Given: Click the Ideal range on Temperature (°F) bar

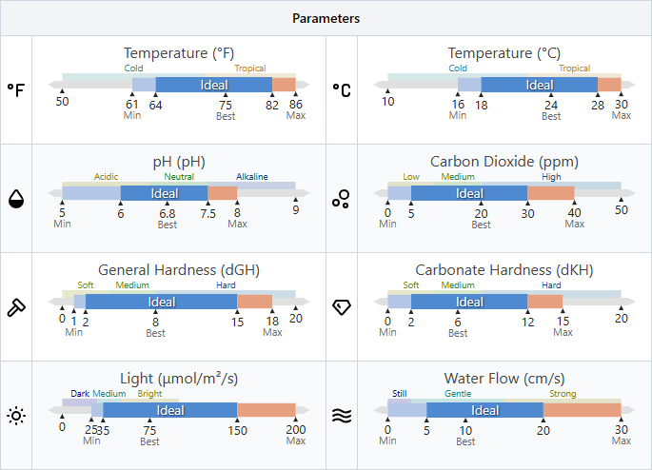Looking at the screenshot, I should pos(214,85).
